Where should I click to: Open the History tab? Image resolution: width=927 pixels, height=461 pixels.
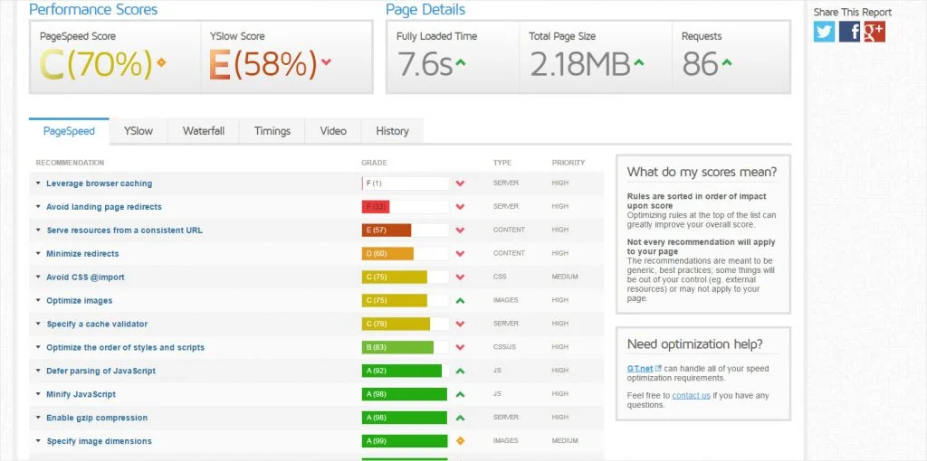click(393, 131)
